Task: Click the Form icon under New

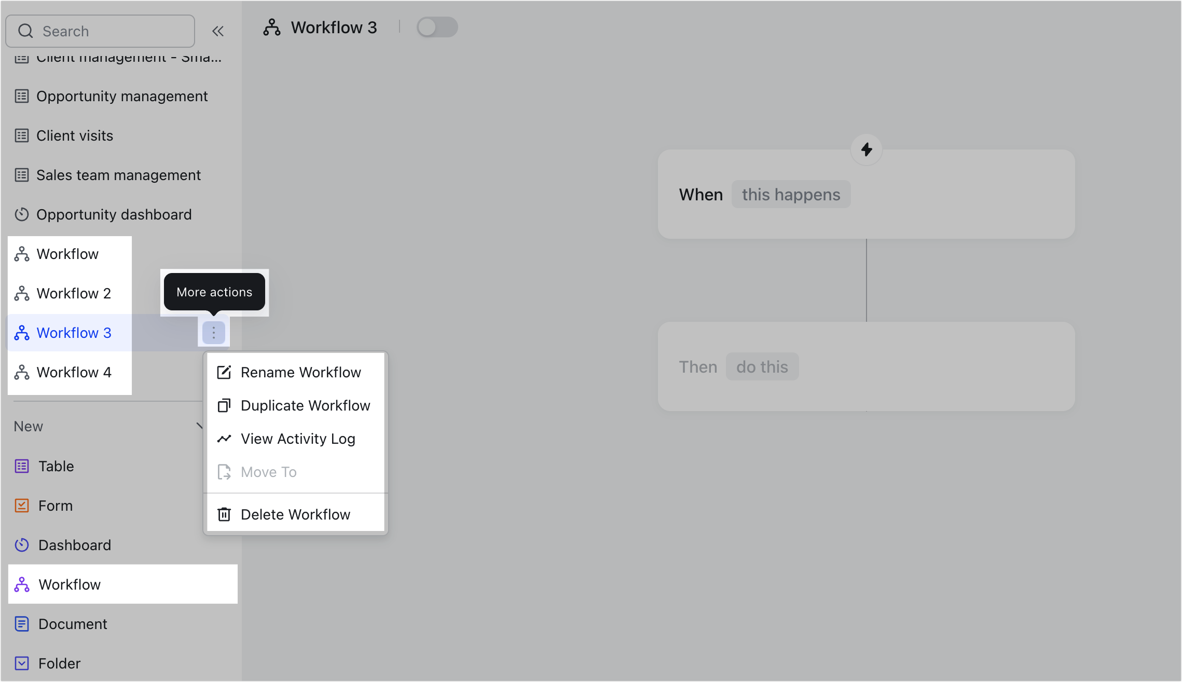Action: (21, 505)
